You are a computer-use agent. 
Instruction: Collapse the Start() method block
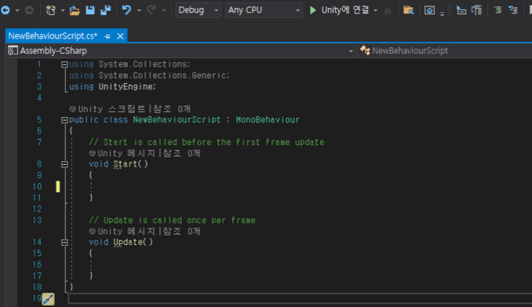coord(64,164)
